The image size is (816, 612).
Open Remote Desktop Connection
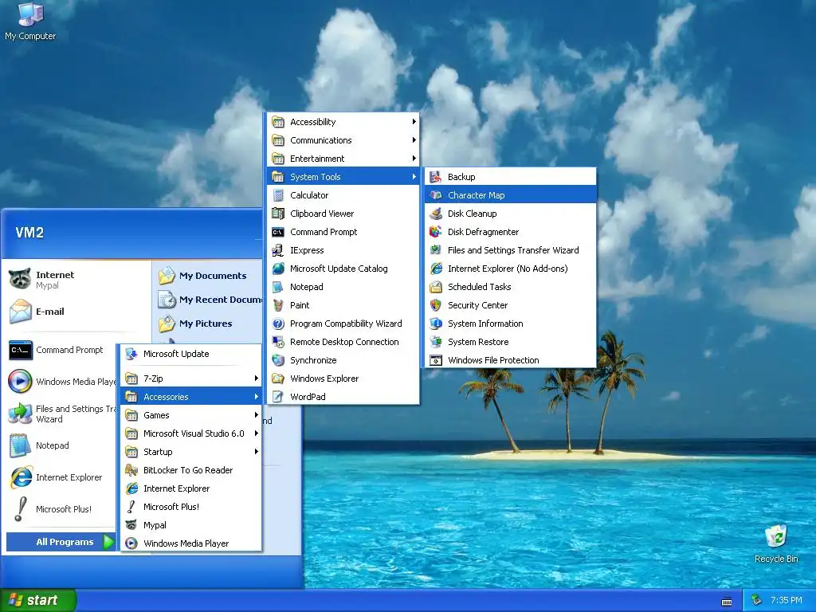tap(343, 342)
